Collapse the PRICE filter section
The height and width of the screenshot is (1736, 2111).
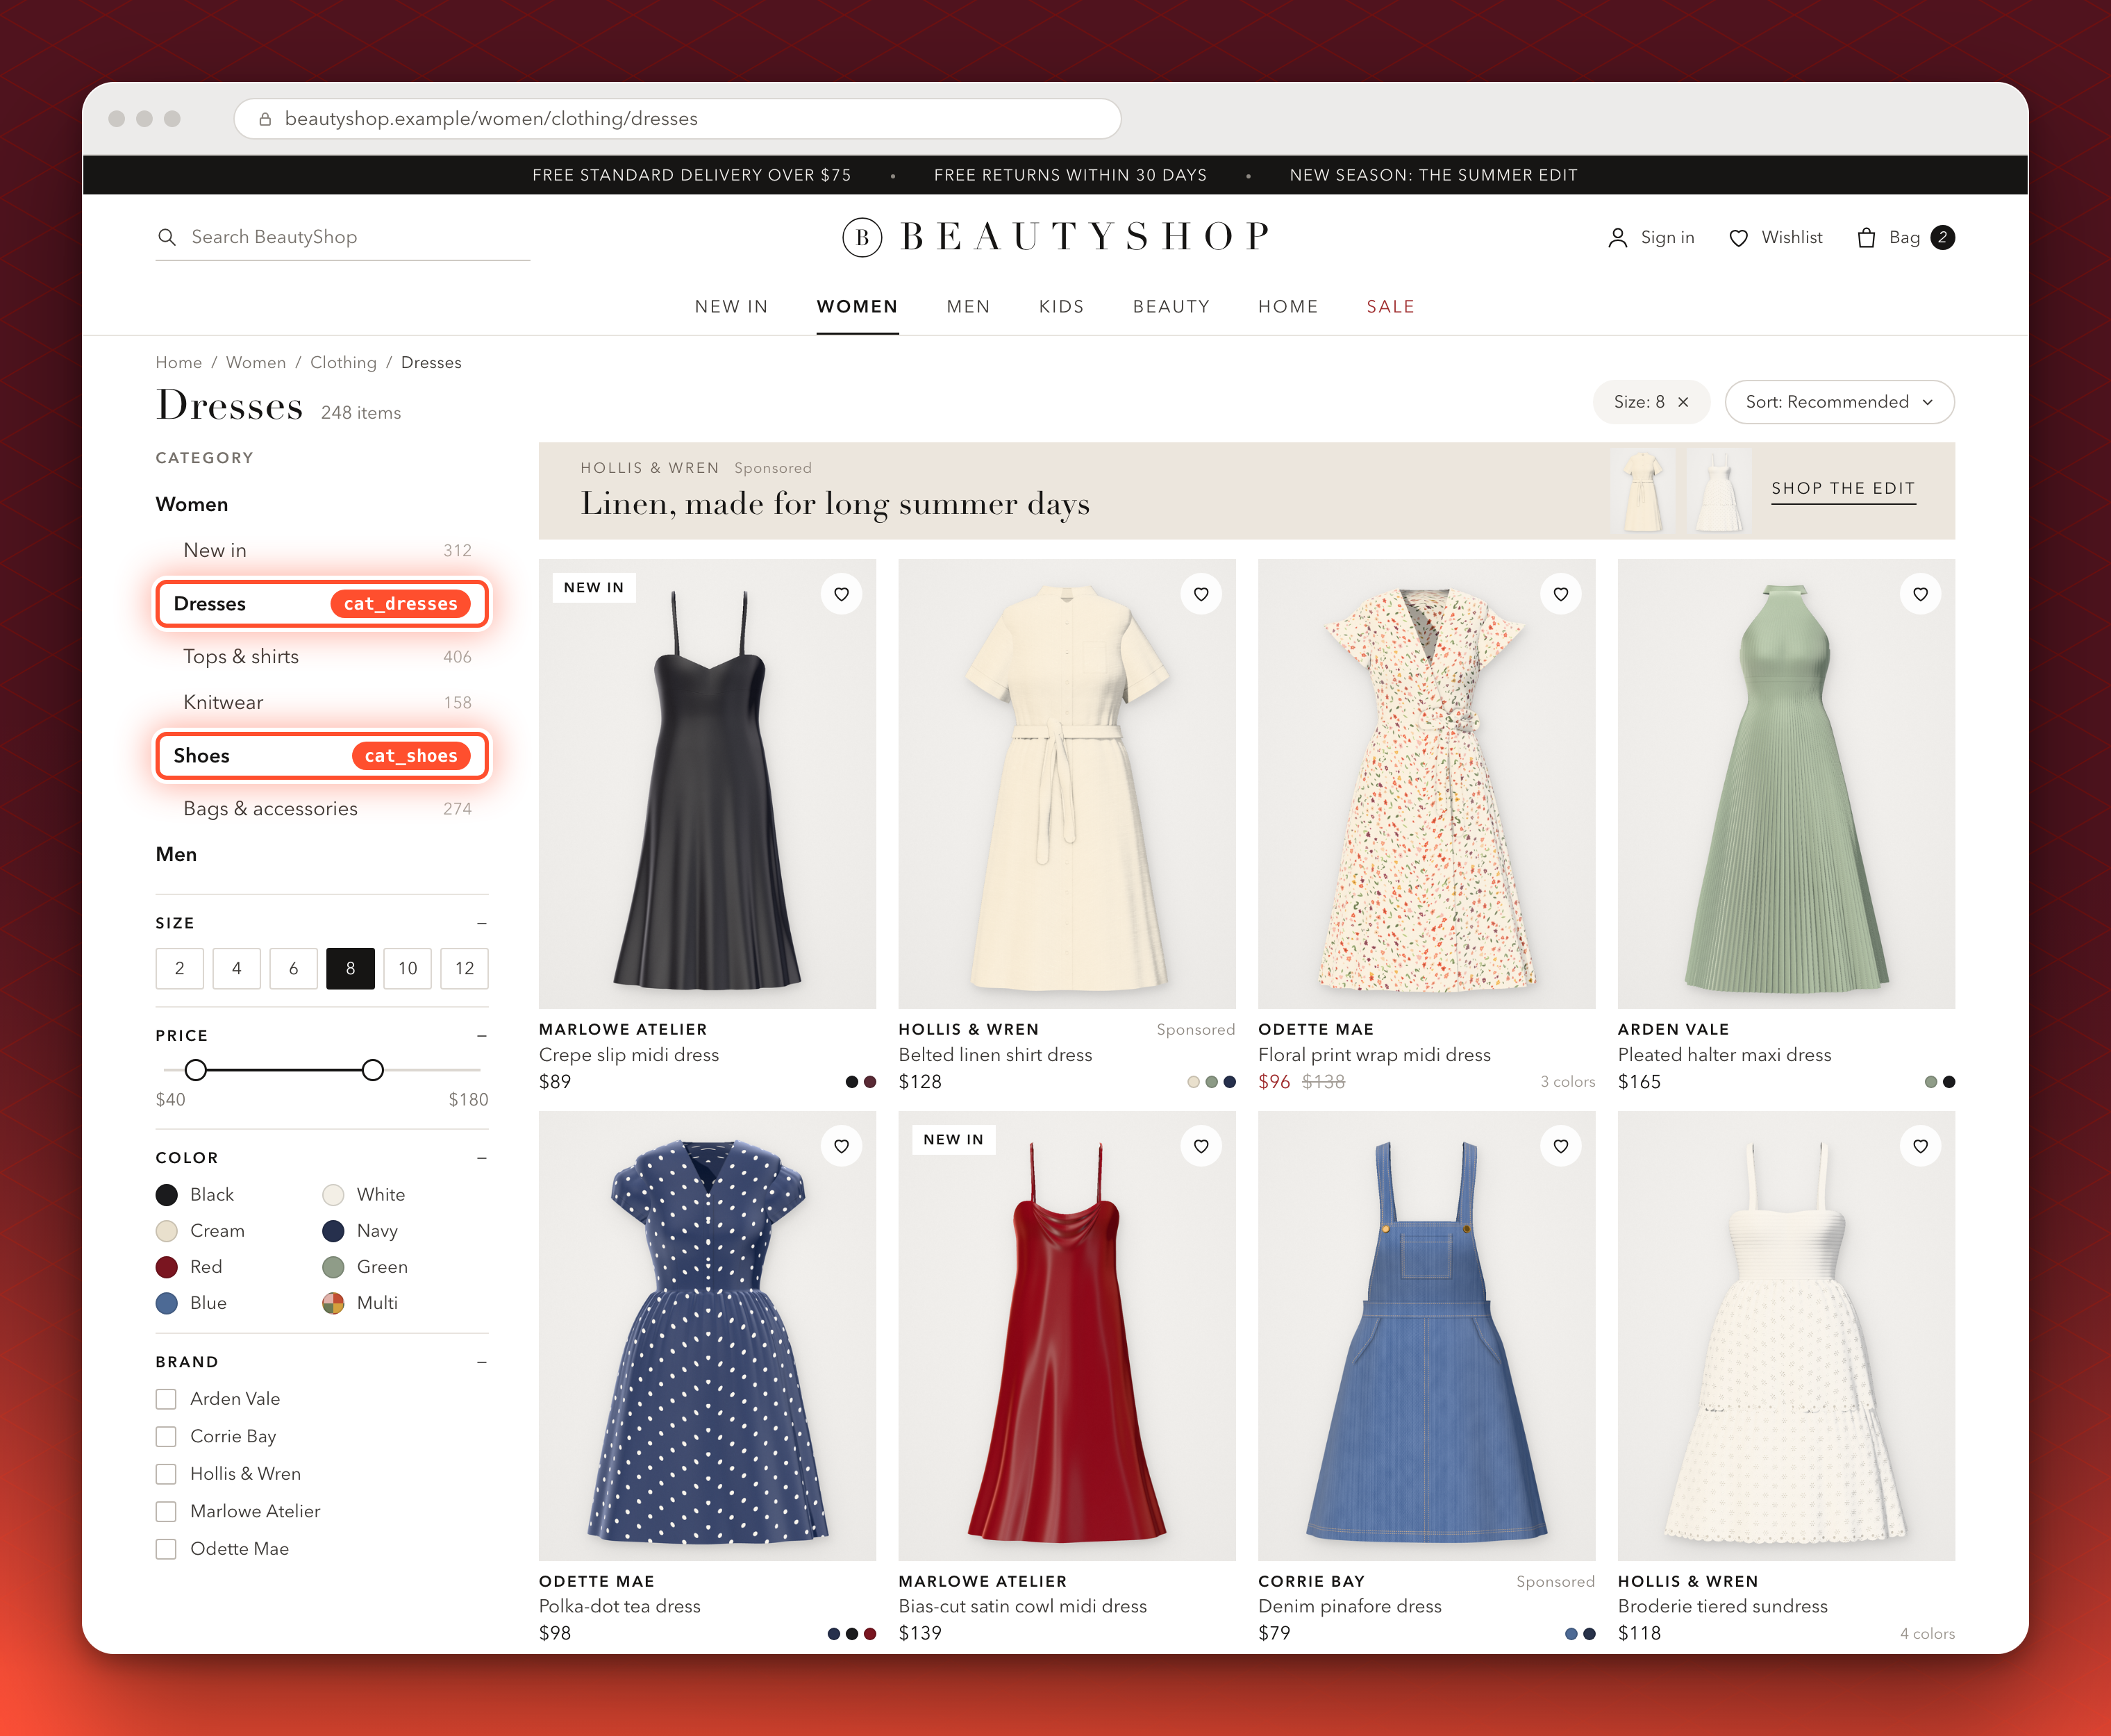pos(482,1035)
